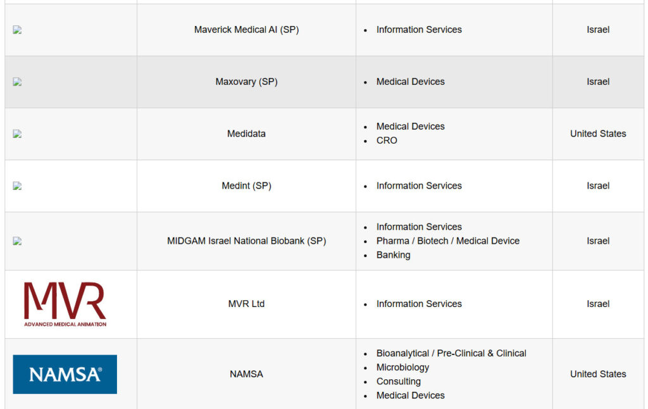The width and height of the screenshot is (648, 409).
Task: Click Banking category in MIDGAM row
Action: [393, 255]
